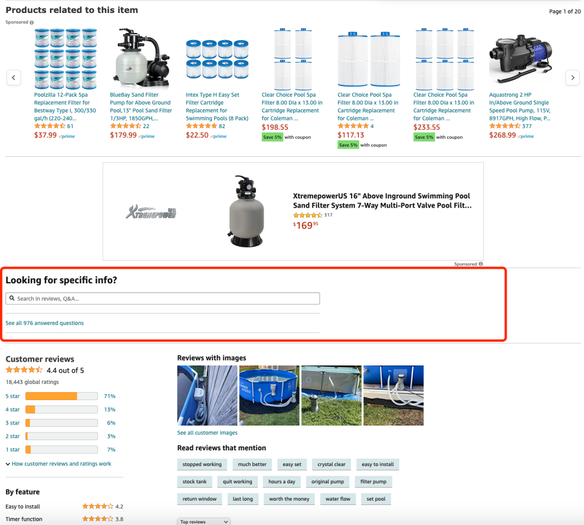Focus the Search in reviews, Q&A field
The height and width of the screenshot is (525, 584).
(163, 298)
